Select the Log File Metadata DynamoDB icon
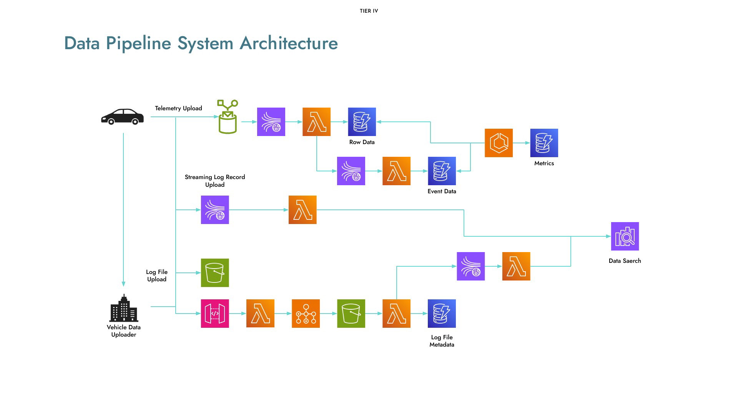Viewport: 738px width, 415px height. pos(442,314)
